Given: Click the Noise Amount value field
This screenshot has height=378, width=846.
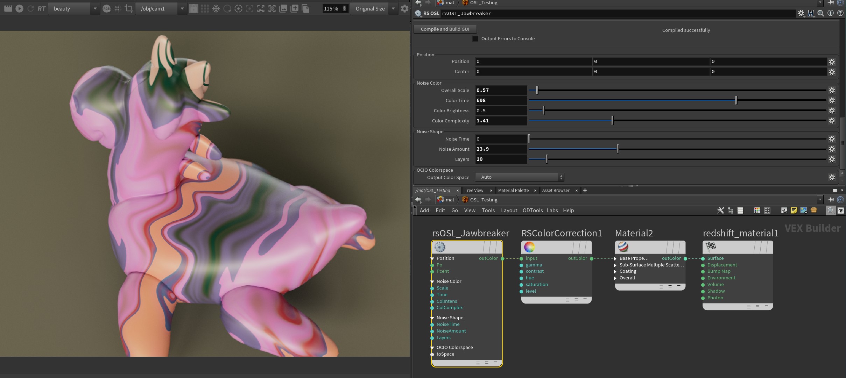Looking at the screenshot, I should point(500,149).
